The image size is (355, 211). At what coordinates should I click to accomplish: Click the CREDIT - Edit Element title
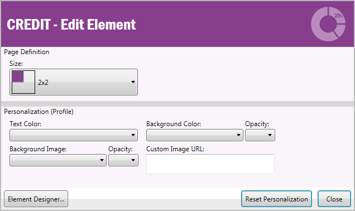click(x=71, y=25)
